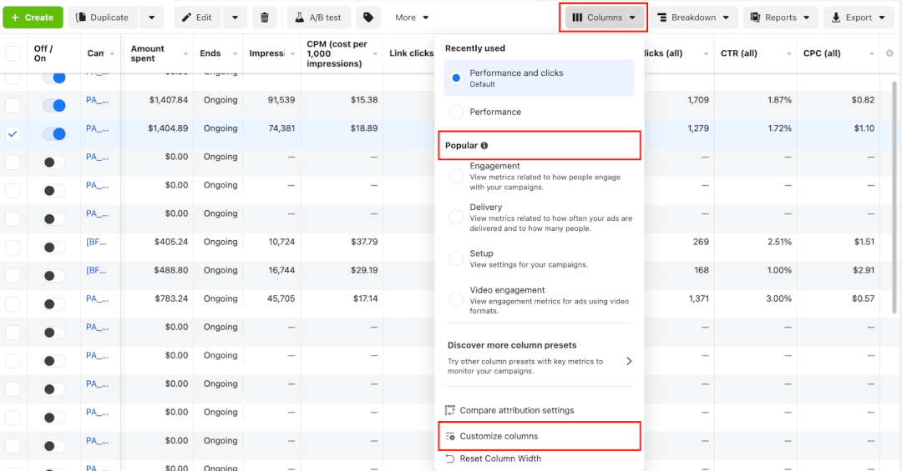Screen dimensions: 902x471
Task: Click the Popular info icon
Action: click(484, 145)
